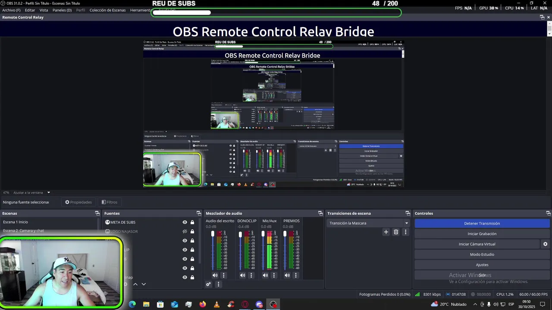Select scene Escena 1 Inicio
The image size is (552, 310).
50,222
